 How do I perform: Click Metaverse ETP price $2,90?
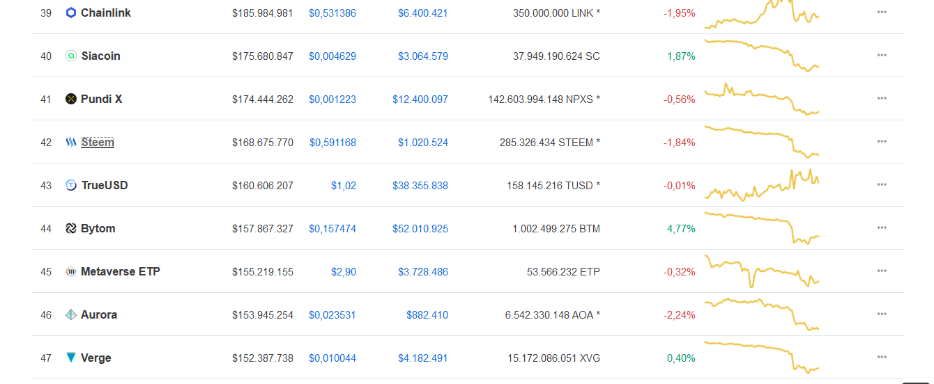344,272
